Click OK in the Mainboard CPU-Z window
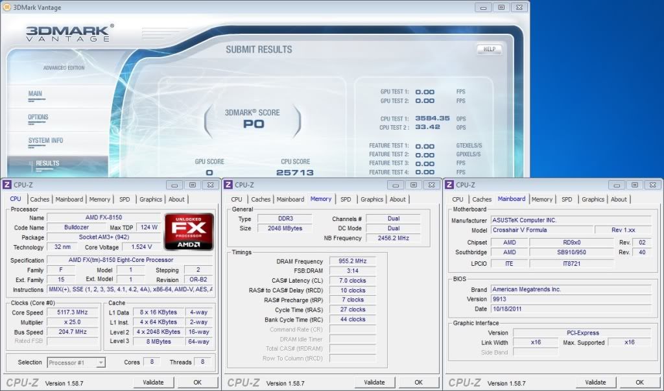Image resolution: width=664 pixels, height=391 pixels. point(640,382)
